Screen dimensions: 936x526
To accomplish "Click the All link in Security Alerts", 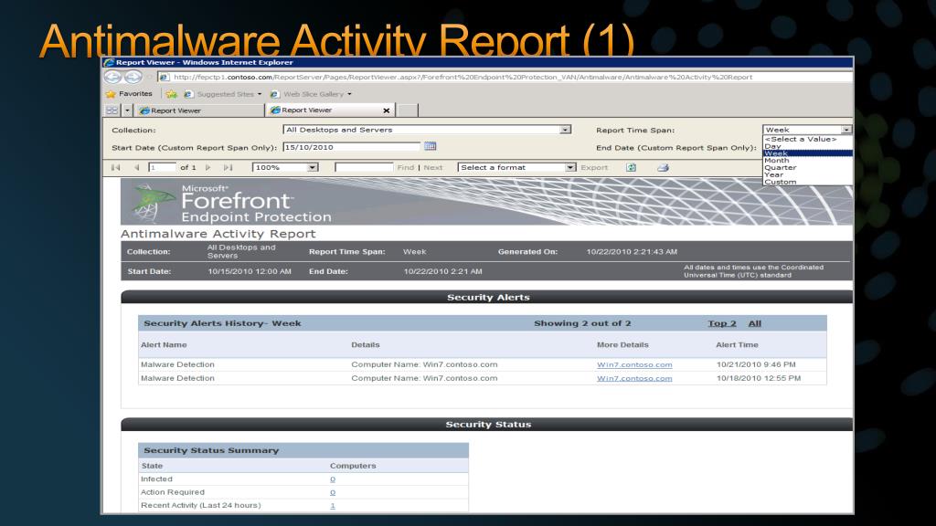I will pos(754,323).
